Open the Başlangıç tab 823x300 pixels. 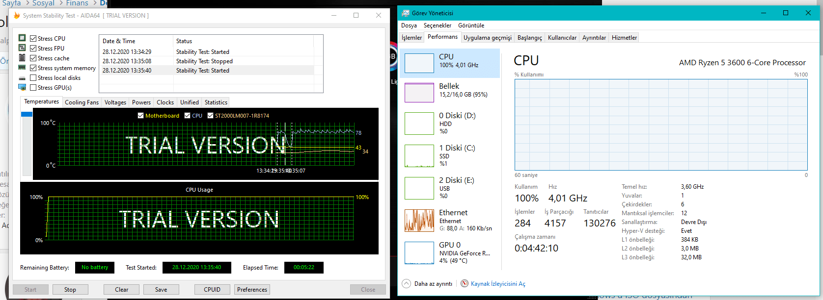coord(530,38)
